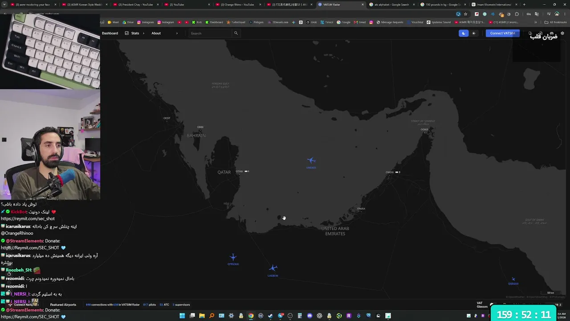Open Windows Start menu
Screen dimensions: 570x321
182,316
